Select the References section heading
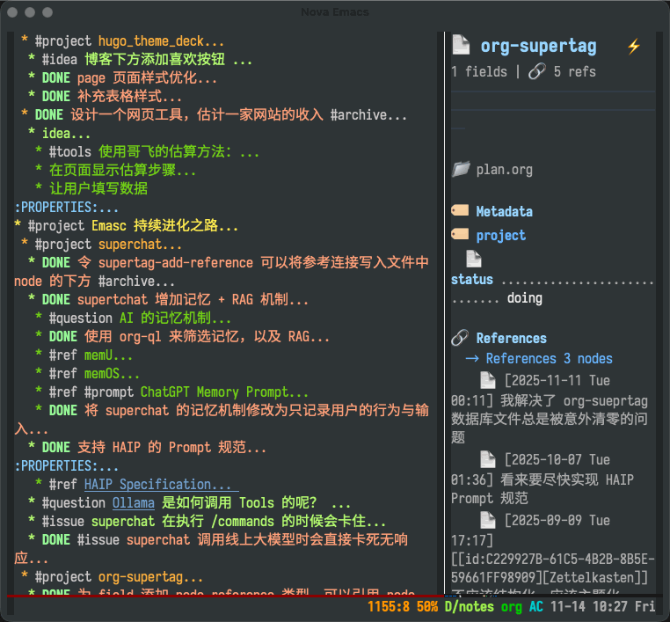The image size is (670, 622). point(512,338)
